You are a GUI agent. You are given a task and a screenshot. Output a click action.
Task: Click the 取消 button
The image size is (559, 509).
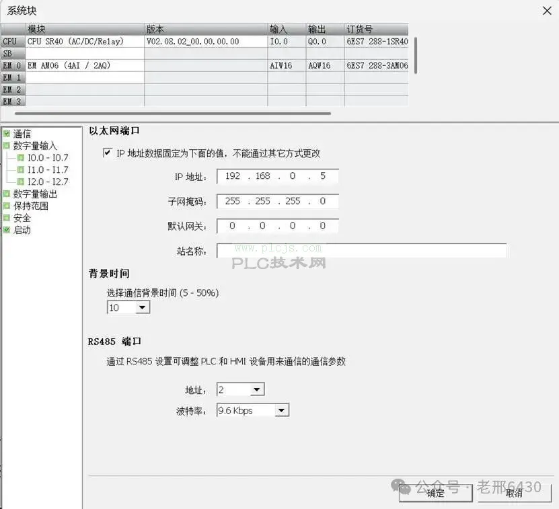coord(514,494)
